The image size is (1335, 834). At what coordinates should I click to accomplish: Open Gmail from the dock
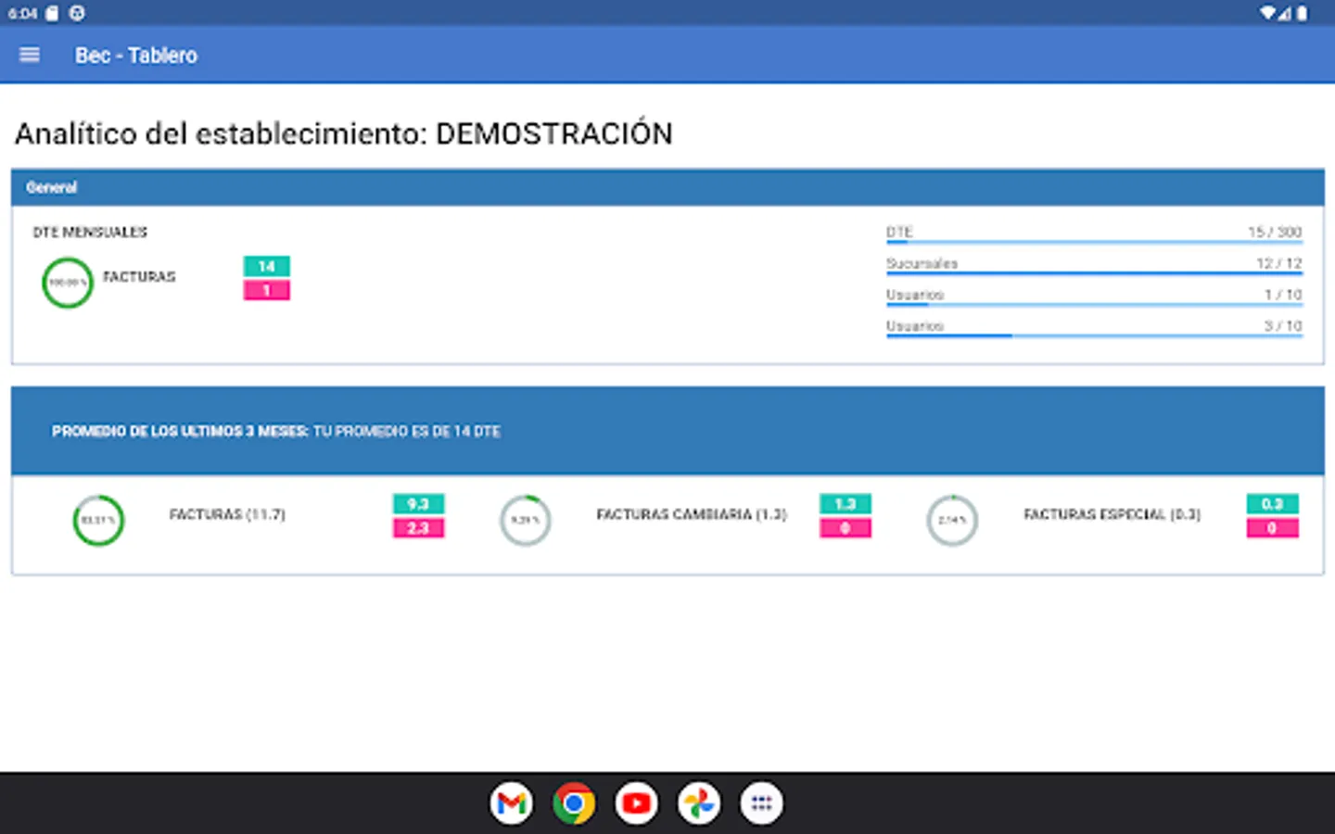pyautogui.click(x=513, y=802)
